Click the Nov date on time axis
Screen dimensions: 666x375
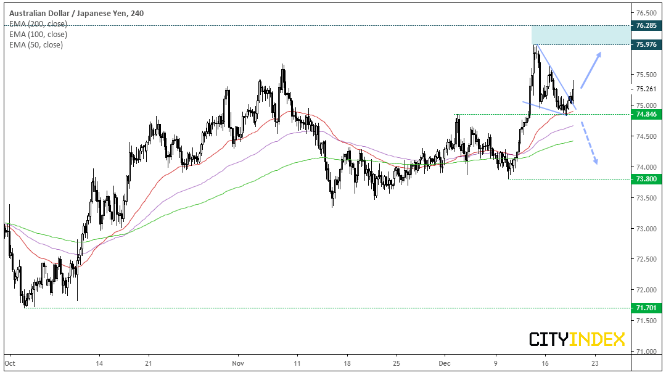pos(238,363)
